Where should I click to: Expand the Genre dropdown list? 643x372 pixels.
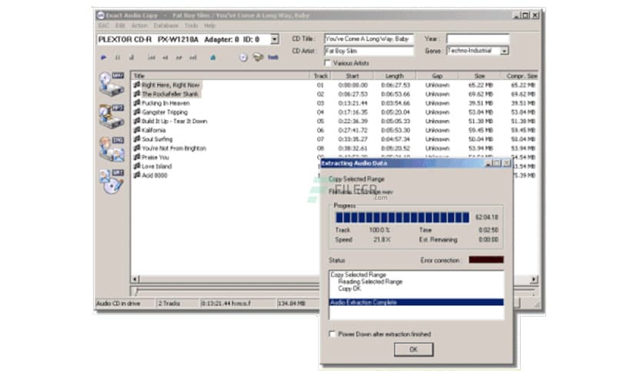pyautogui.click(x=505, y=51)
